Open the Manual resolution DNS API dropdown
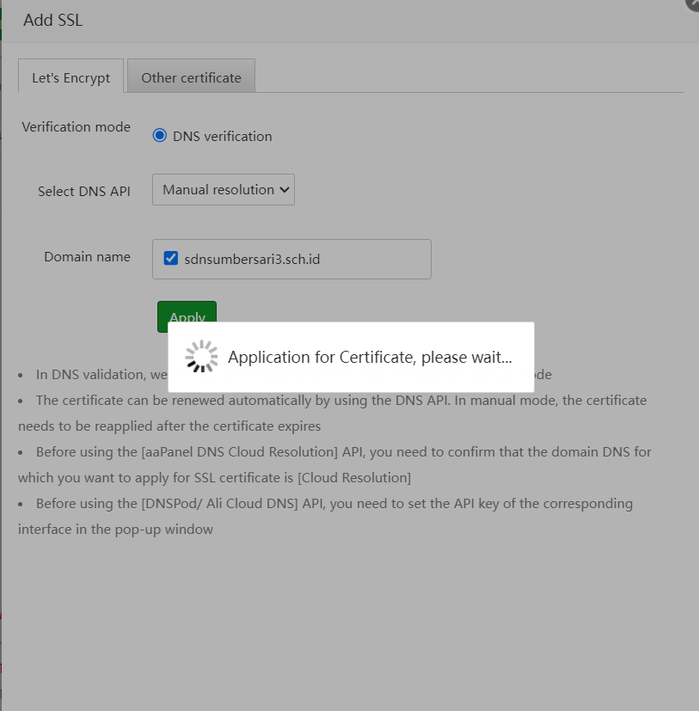Screen dimensions: 699x711 pyautogui.click(x=224, y=190)
